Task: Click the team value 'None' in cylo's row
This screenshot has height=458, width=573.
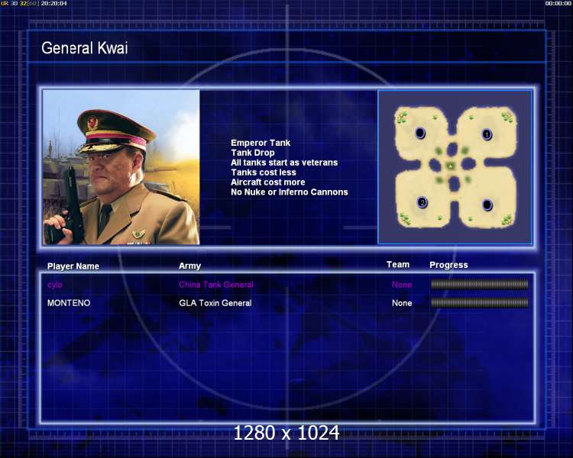Action: coord(402,285)
